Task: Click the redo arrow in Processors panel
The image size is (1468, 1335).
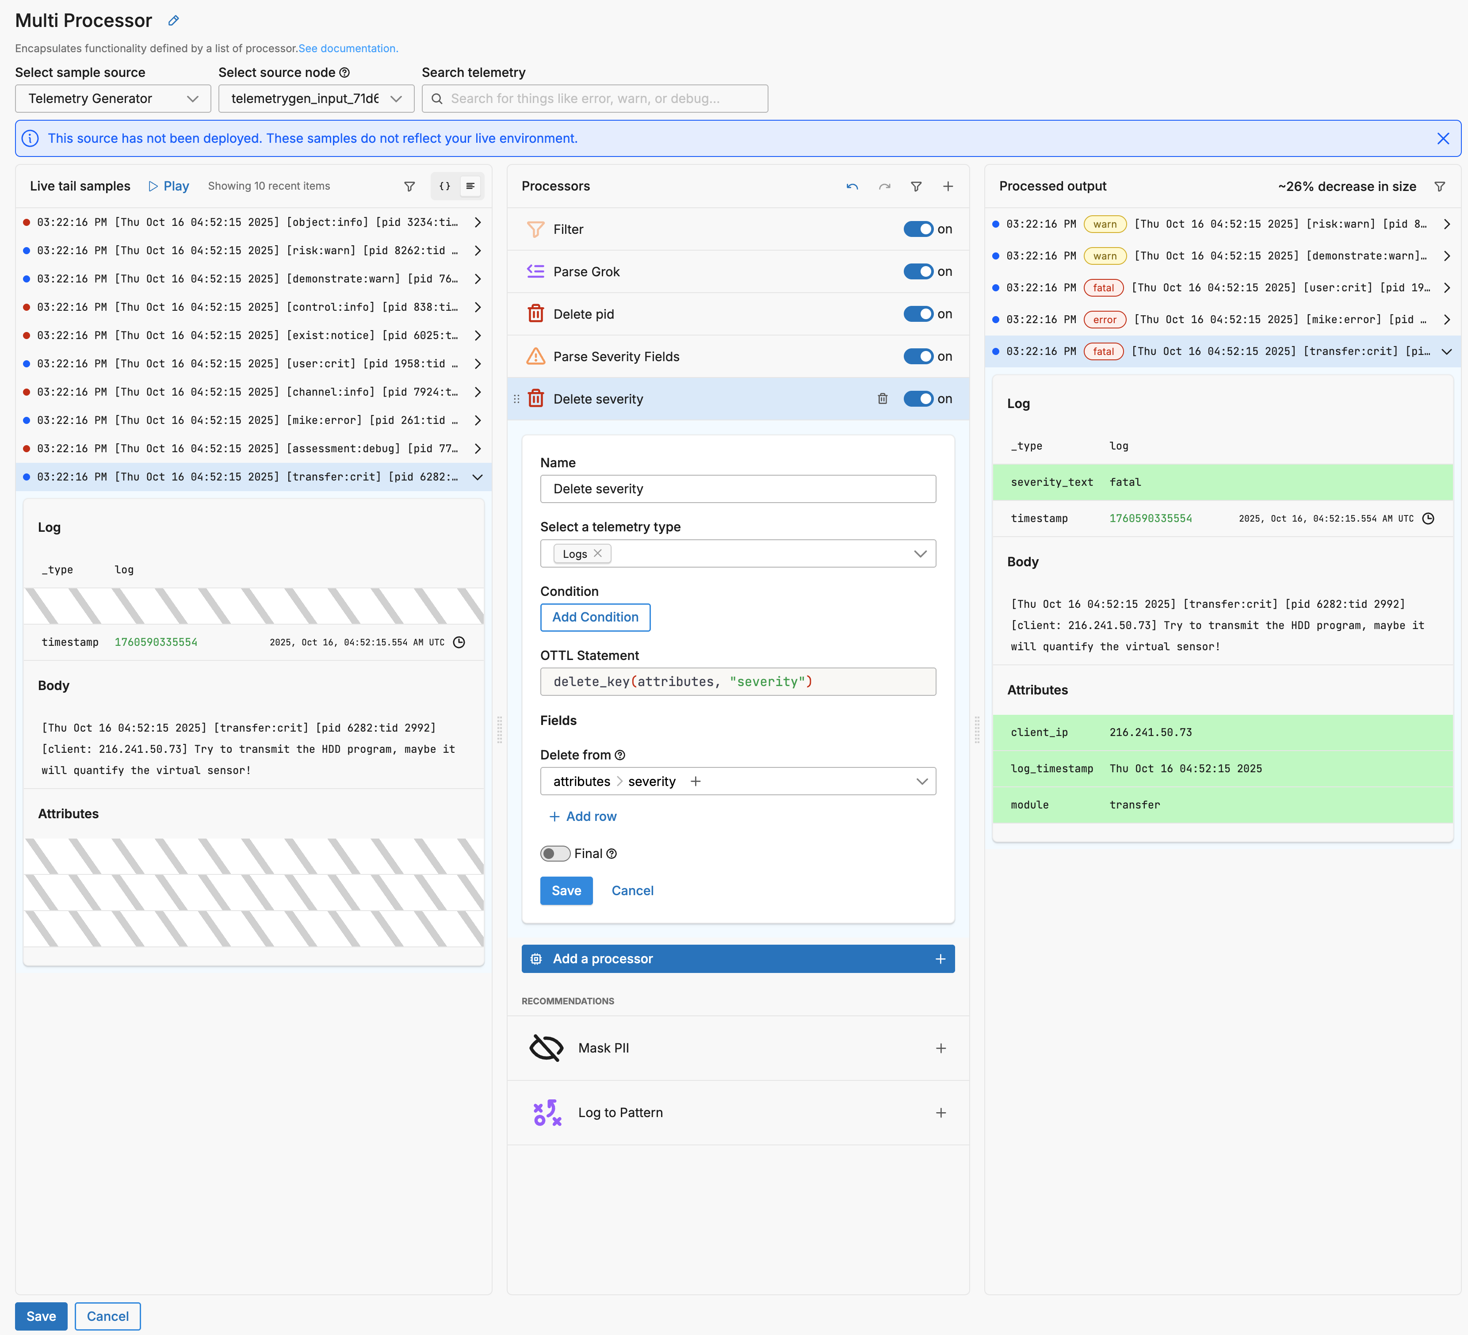Action: [884, 187]
